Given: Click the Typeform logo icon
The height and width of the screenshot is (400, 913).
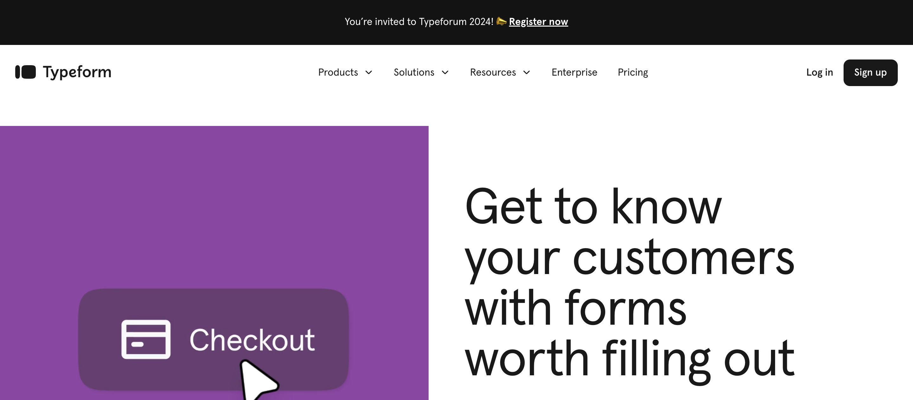Looking at the screenshot, I should tap(25, 72).
